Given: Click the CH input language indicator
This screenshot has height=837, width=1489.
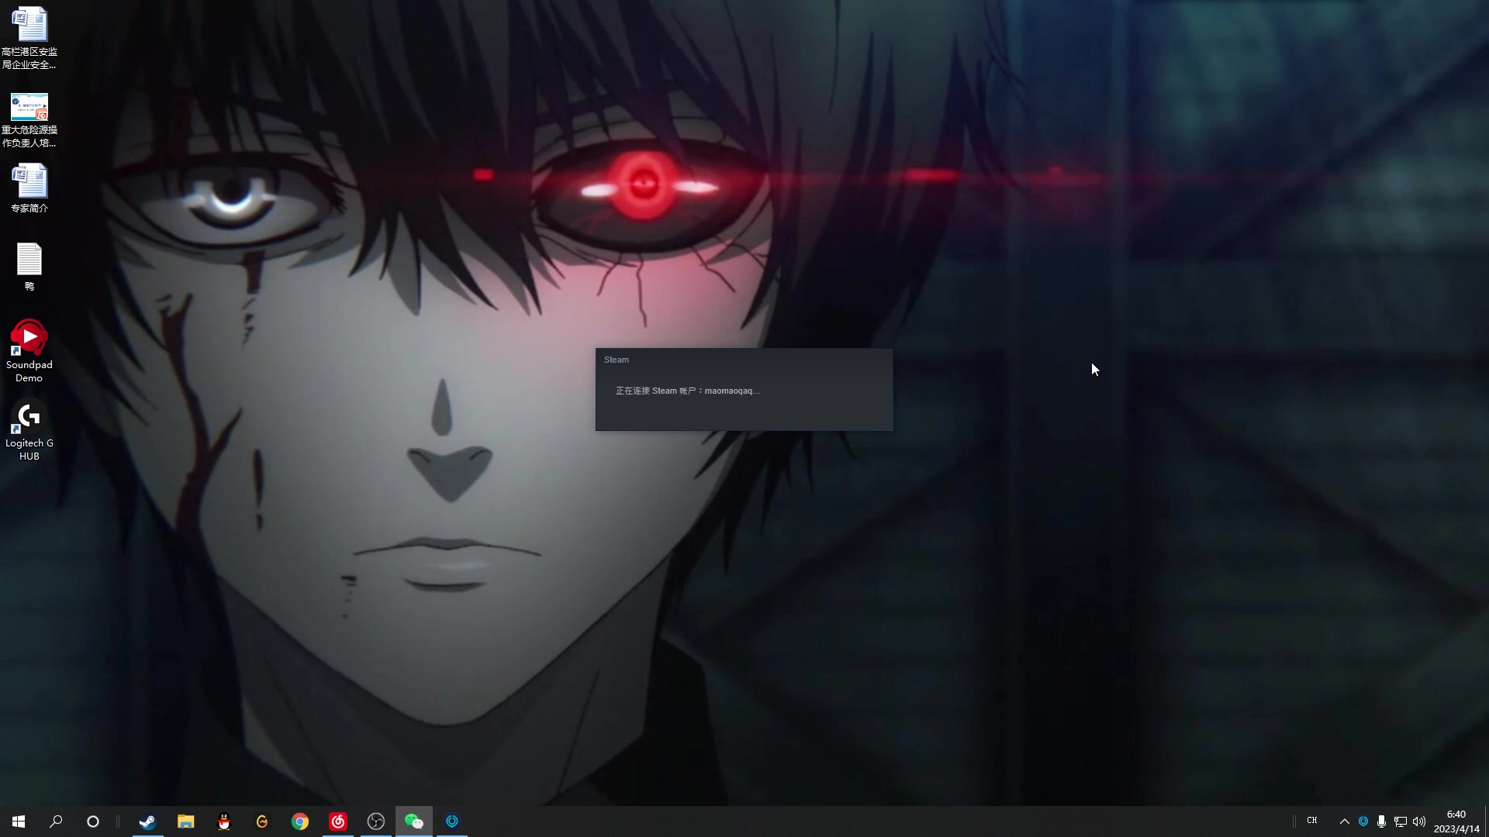Looking at the screenshot, I should pos(1312,821).
